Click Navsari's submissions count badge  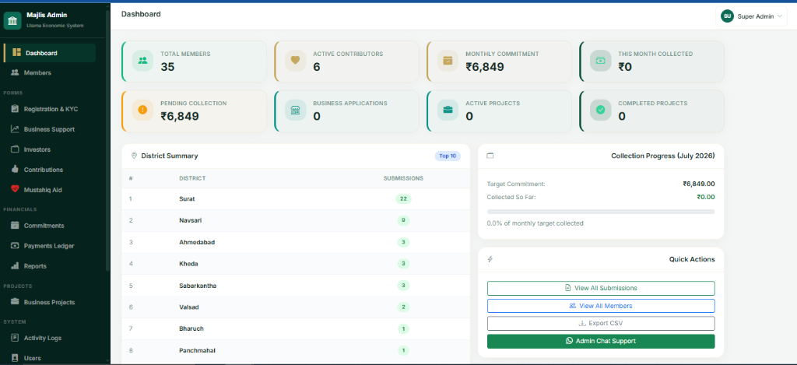click(403, 220)
